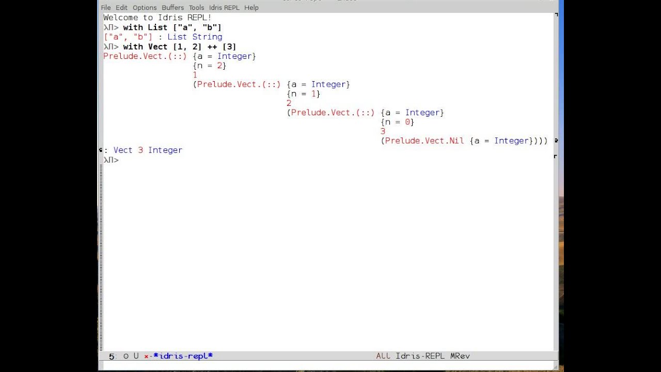Open the Edit menu

coord(121,8)
